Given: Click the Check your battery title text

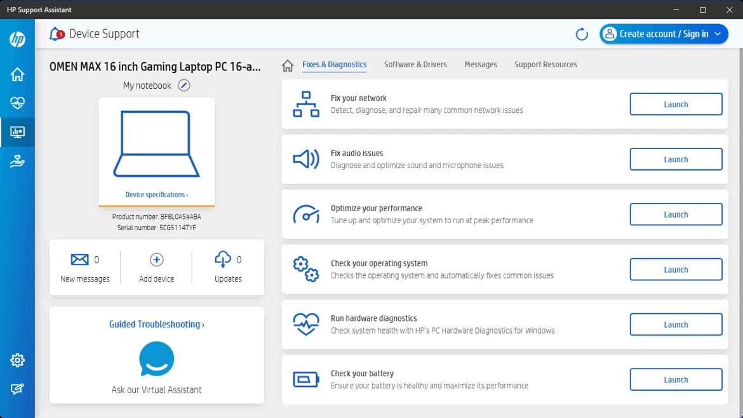Looking at the screenshot, I should coord(362,374).
